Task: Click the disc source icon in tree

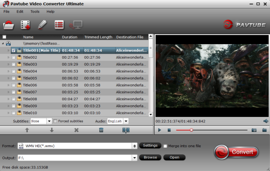Action: pyautogui.click(x=8, y=44)
